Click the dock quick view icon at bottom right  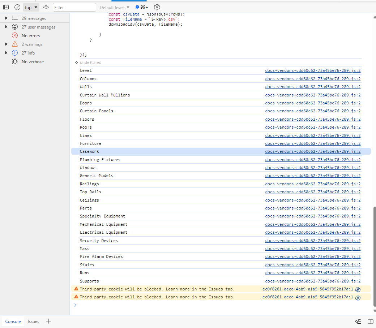(359, 321)
